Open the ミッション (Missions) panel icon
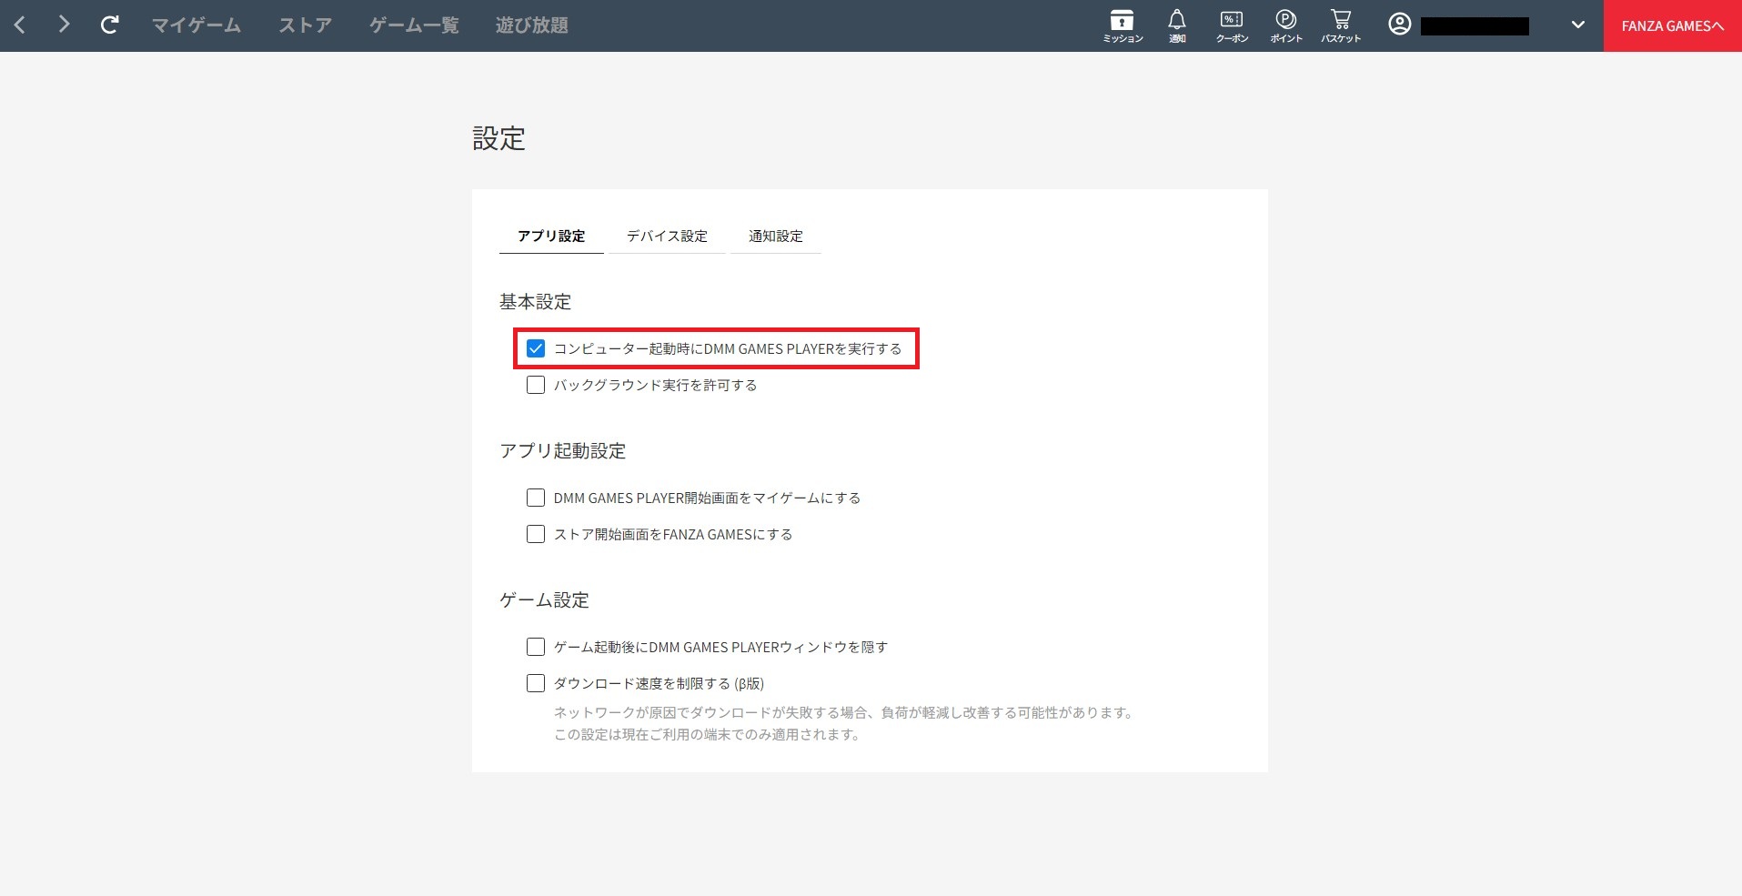 (x=1122, y=25)
